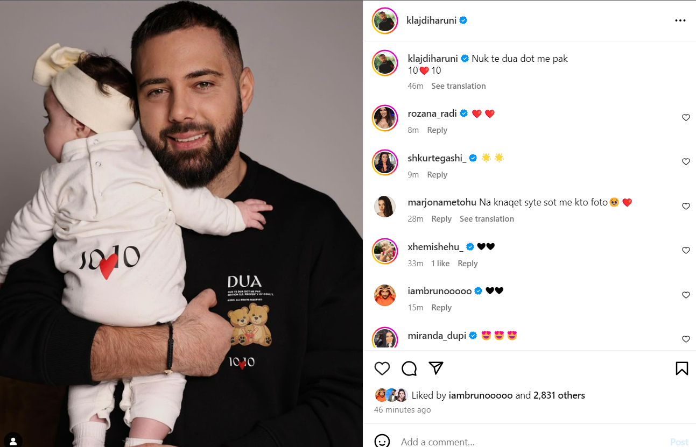Viewport: 696px width, 447px height.
Task: Like miranda_dupi's comment
Action: click(686, 339)
